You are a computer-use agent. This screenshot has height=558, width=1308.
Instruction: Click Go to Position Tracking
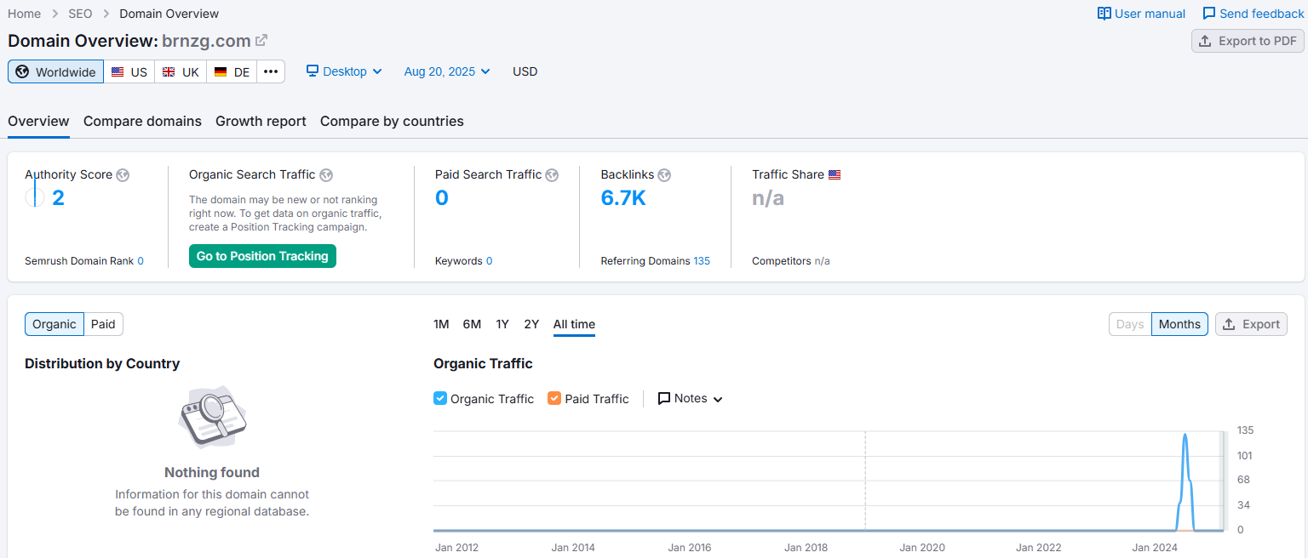click(262, 256)
